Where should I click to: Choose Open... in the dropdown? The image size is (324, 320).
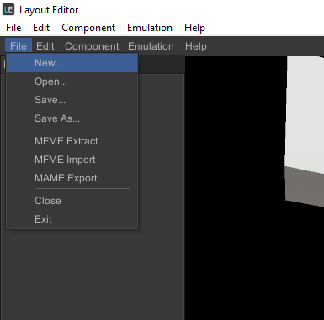pyautogui.click(x=72, y=81)
